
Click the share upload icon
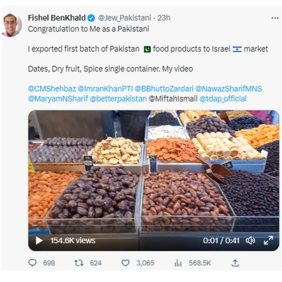(x=235, y=263)
